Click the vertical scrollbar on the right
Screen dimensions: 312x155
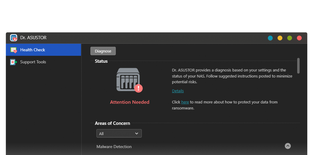pyautogui.click(x=298, y=66)
